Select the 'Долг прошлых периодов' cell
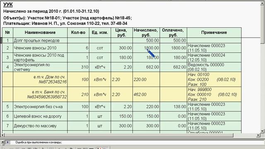This screenshot has width=265, height=149. coord(40,41)
